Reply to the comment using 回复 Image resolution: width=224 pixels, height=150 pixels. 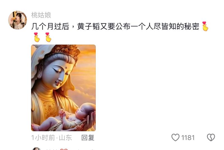[x=88, y=138]
